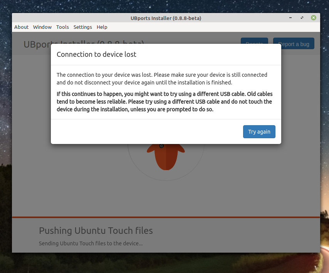Viewport: 329px width, 273px height.
Task: Click the eye on the UBports mascot
Action: [x=162, y=146]
